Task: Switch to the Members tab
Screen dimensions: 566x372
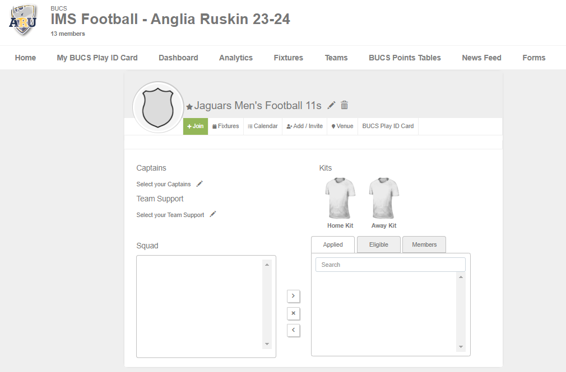Action: 424,244
